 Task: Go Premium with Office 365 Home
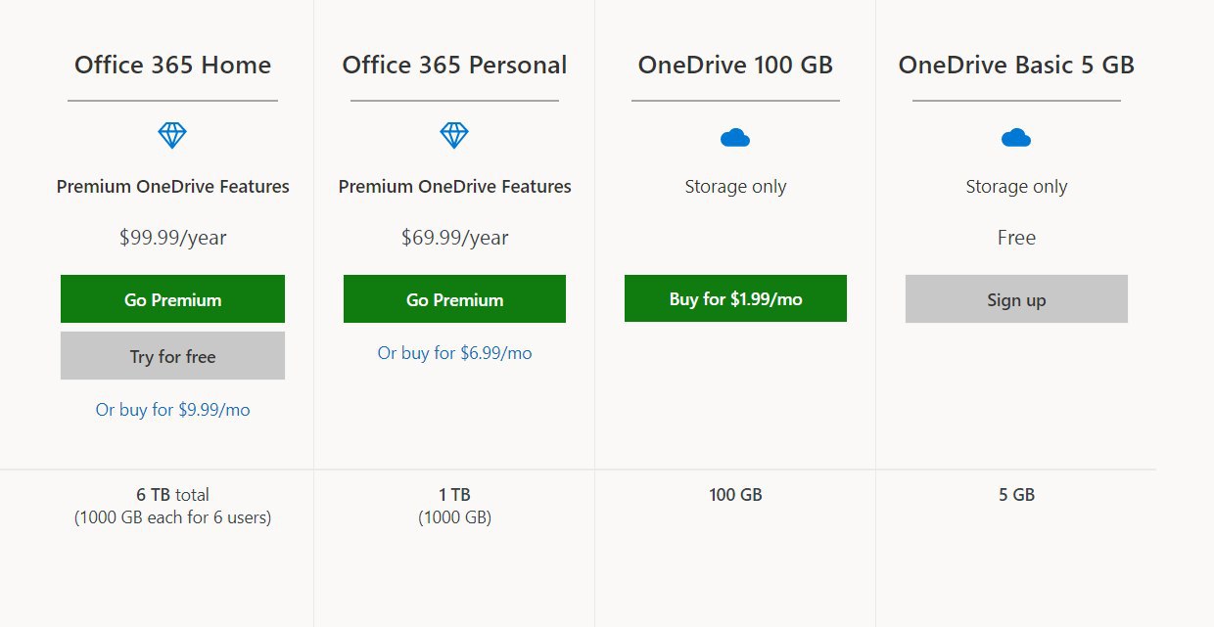coord(172,299)
